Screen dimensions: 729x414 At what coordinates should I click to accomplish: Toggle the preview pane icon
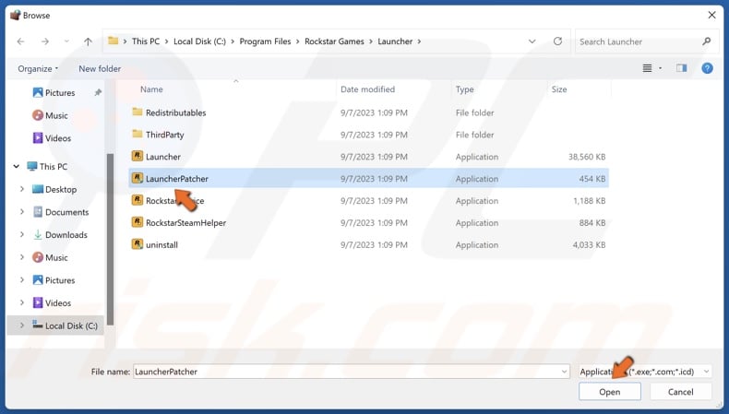click(x=682, y=68)
